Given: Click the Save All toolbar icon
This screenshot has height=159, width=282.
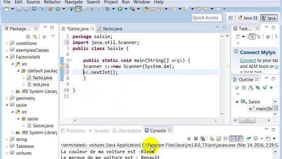Looking at the screenshot, I should pyautogui.click(x=26, y=9).
